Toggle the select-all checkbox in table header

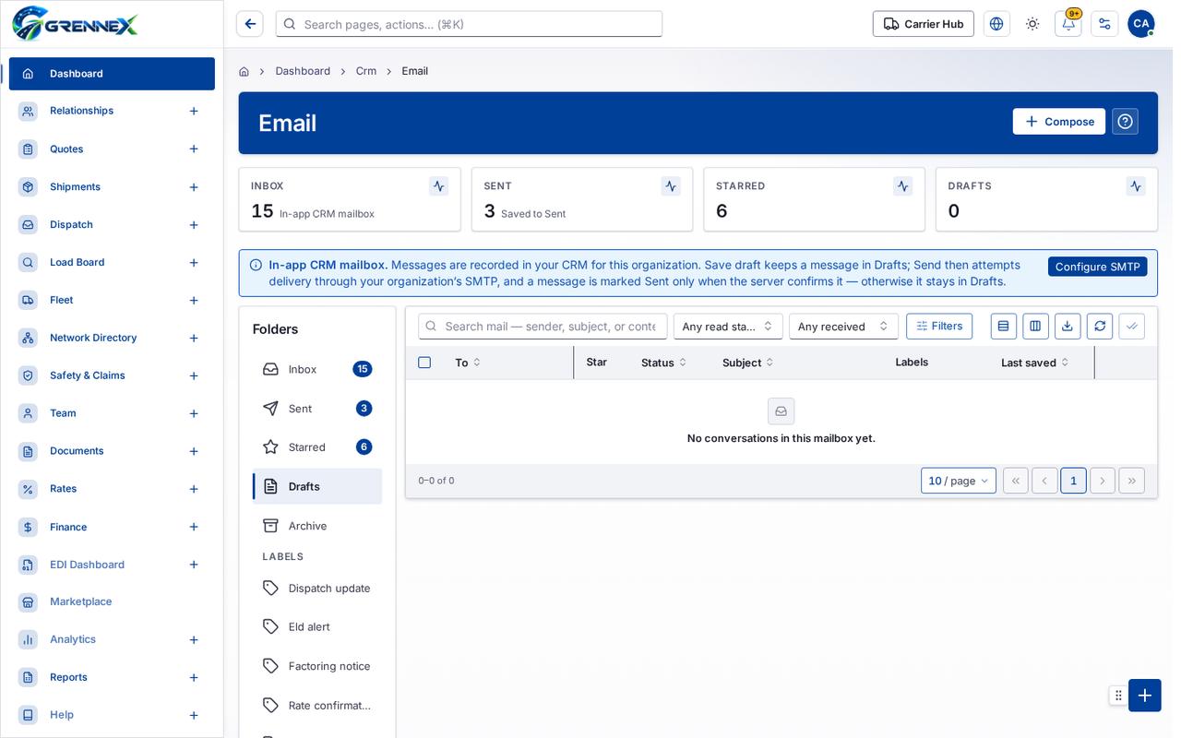tap(424, 363)
